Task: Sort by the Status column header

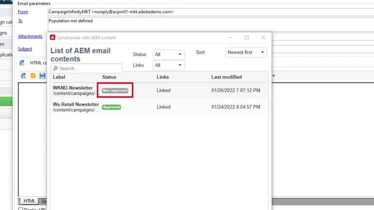Action: [109, 77]
